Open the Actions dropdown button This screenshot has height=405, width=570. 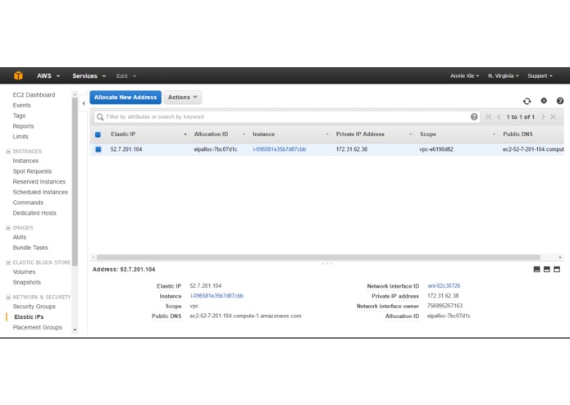pyautogui.click(x=183, y=98)
